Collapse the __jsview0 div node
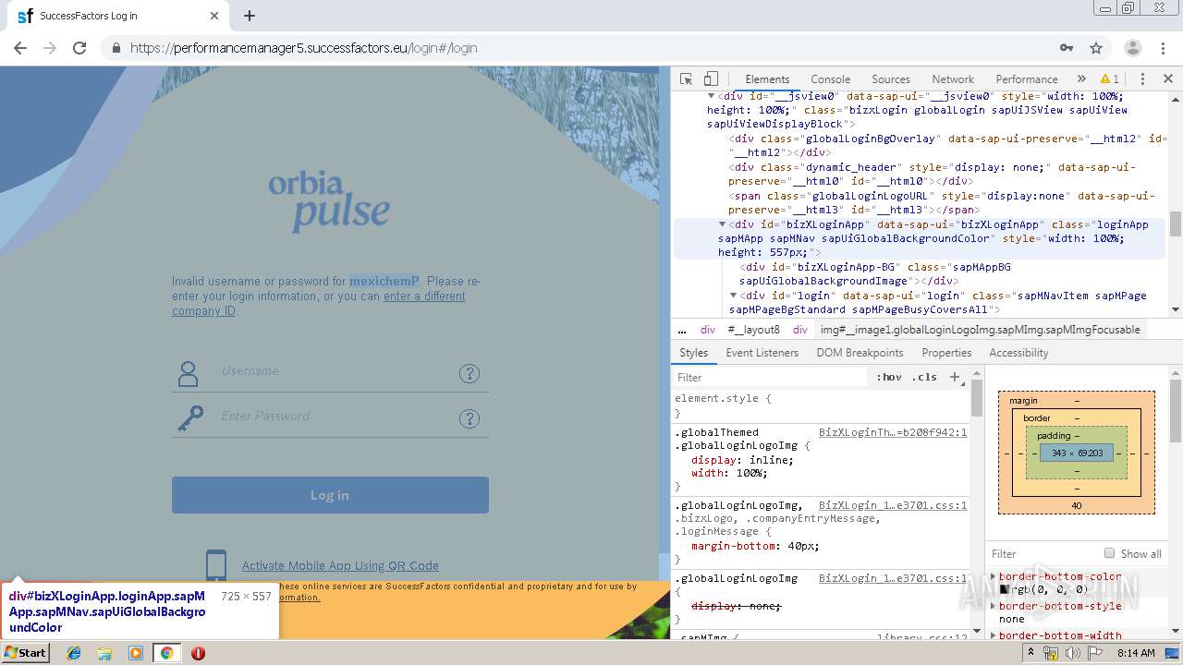The image size is (1183, 665). pos(711,96)
